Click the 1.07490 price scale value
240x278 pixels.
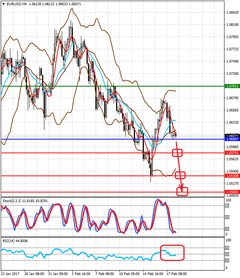232,61
